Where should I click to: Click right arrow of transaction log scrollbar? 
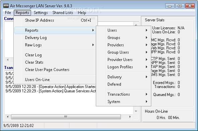(x=130, y=117)
